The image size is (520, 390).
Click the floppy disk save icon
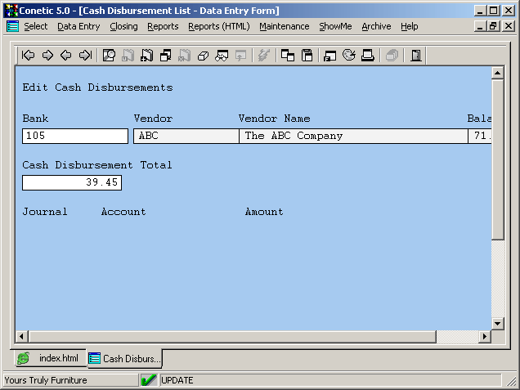307,56
